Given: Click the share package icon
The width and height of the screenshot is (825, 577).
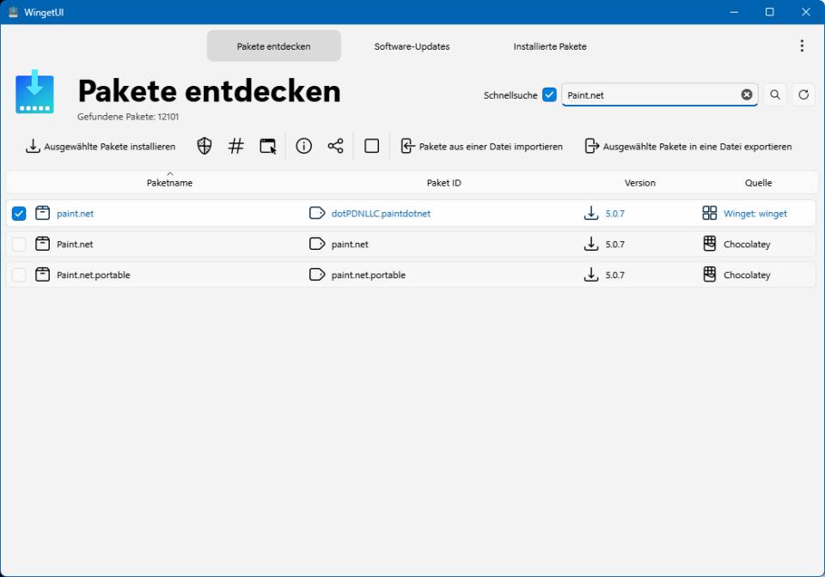Looking at the screenshot, I should [335, 146].
